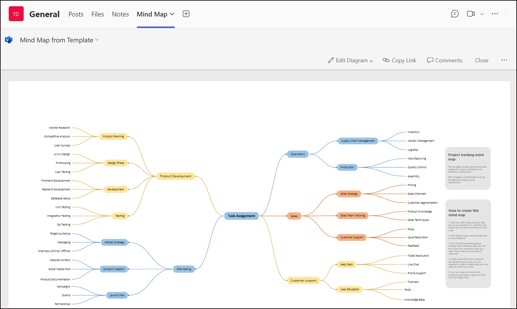Click the Social Media Post leaf text
The height and width of the screenshot is (309, 517).
(x=59, y=269)
